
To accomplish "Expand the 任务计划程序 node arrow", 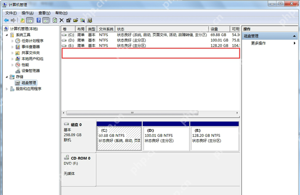I will (x=12, y=41).
